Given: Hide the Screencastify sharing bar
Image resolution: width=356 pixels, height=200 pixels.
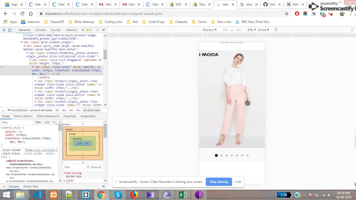Looking at the screenshot, I should click(x=238, y=182).
